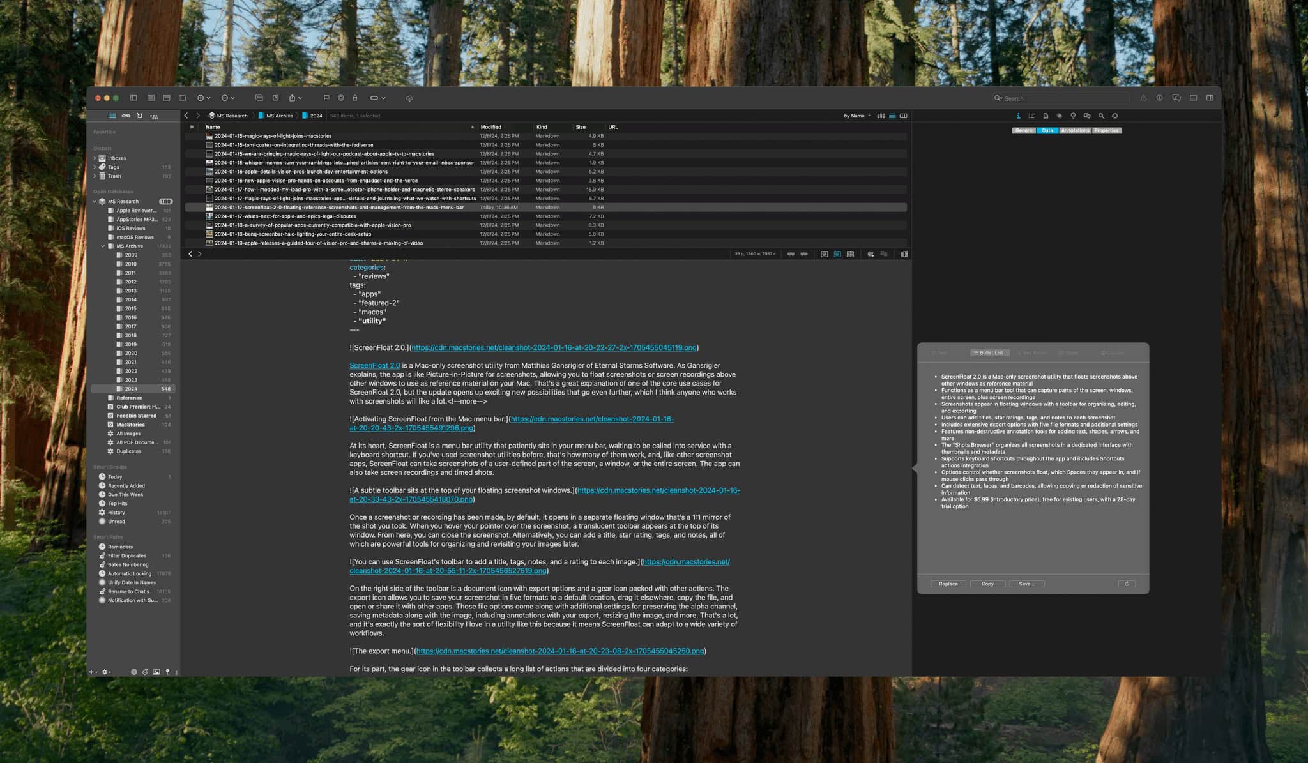Switch to columns view
1308x763 pixels.
903,116
